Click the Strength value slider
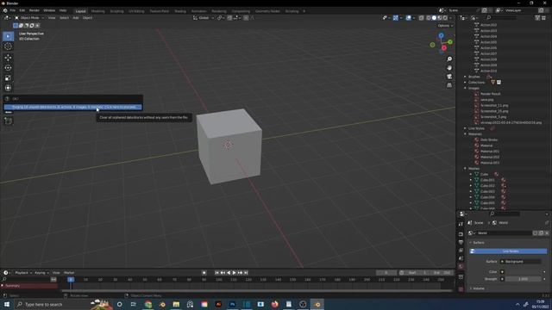The width and height of the screenshot is (552, 310). (523, 279)
